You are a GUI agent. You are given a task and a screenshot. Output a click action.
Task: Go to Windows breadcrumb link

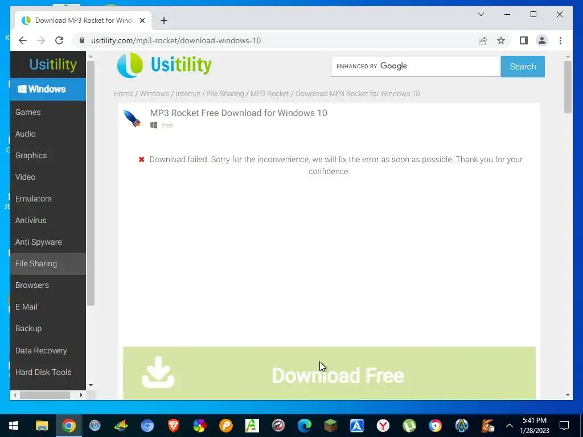(x=154, y=94)
